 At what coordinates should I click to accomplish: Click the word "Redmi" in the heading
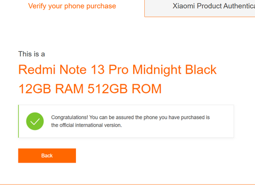point(37,70)
